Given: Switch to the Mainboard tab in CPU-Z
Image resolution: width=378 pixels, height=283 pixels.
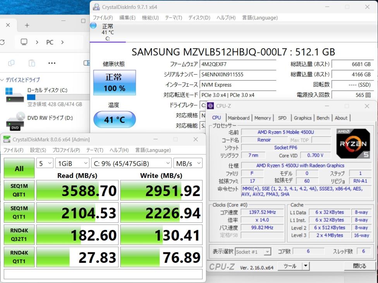Looking at the screenshot, I should pyautogui.click(x=239, y=118).
